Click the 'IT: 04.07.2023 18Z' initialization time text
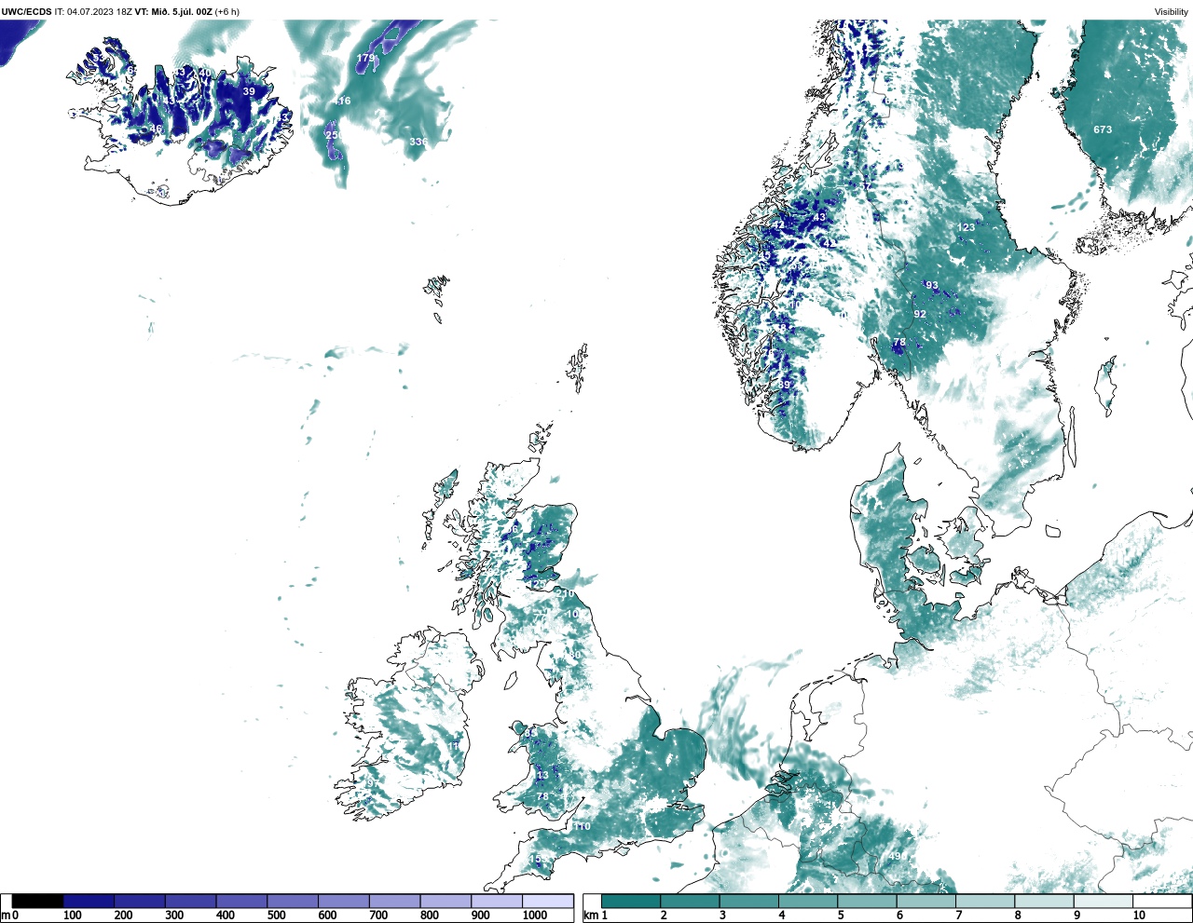The height and width of the screenshot is (923, 1193). tap(93, 12)
